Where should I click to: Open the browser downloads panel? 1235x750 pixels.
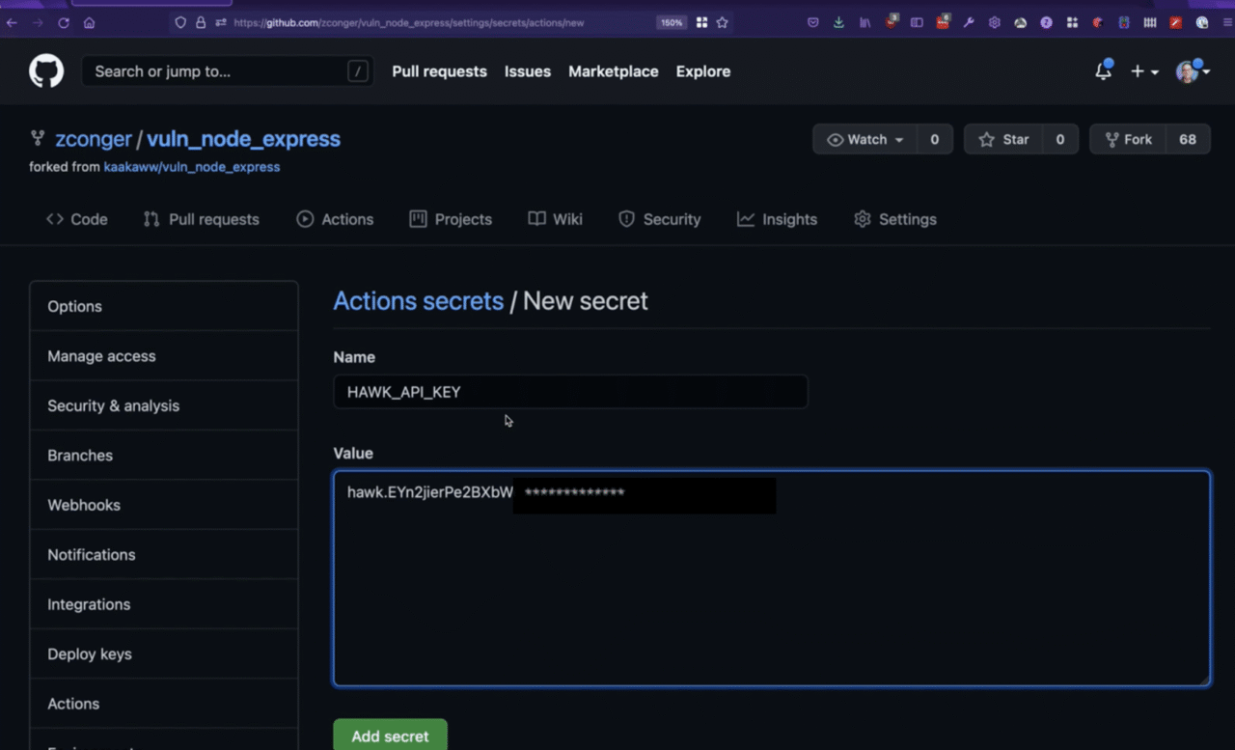point(838,22)
